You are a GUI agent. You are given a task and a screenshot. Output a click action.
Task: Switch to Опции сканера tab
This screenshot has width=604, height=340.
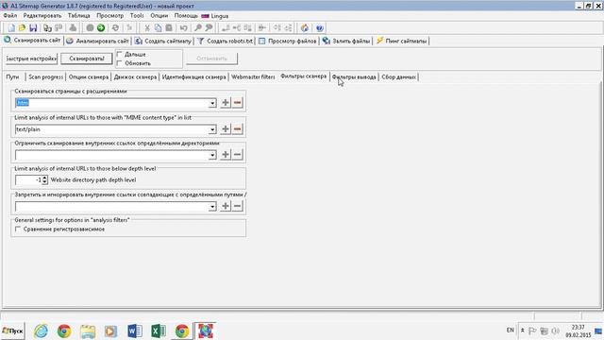pos(89,77)
